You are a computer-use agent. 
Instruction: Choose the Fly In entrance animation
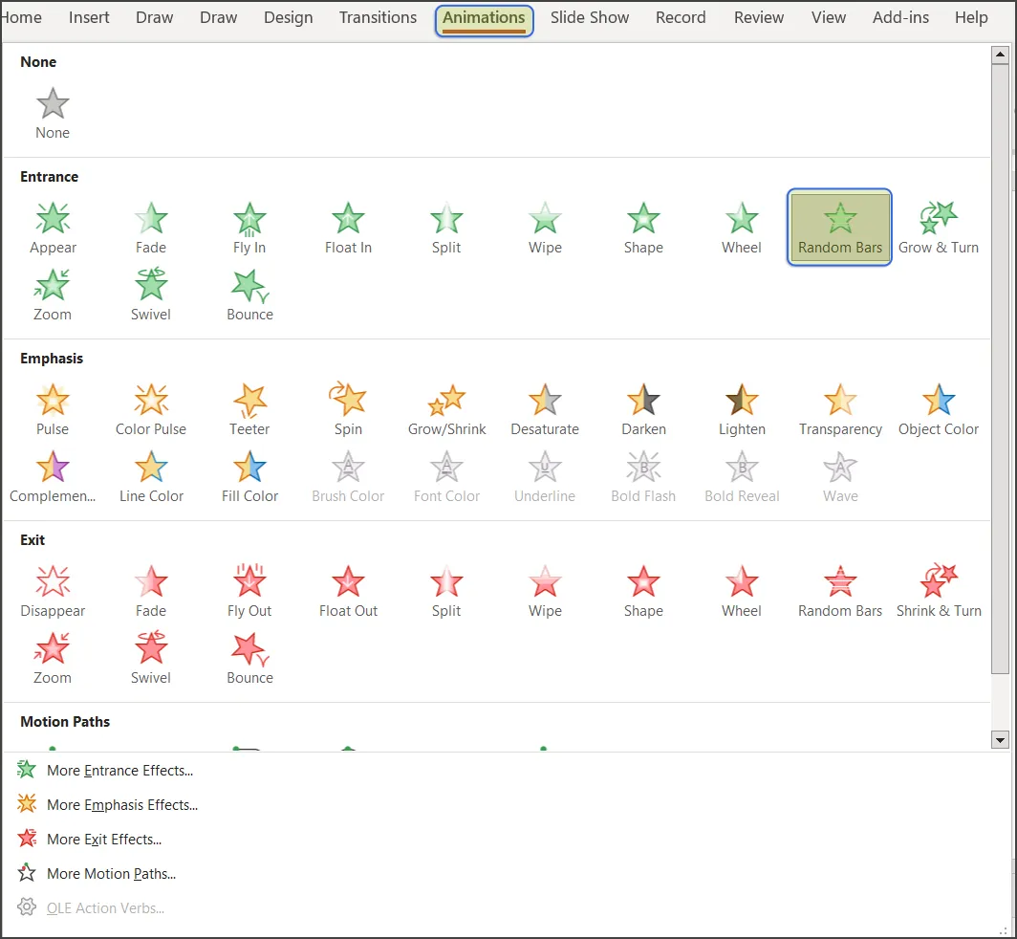pyautogui.click(x=249, y=228)
